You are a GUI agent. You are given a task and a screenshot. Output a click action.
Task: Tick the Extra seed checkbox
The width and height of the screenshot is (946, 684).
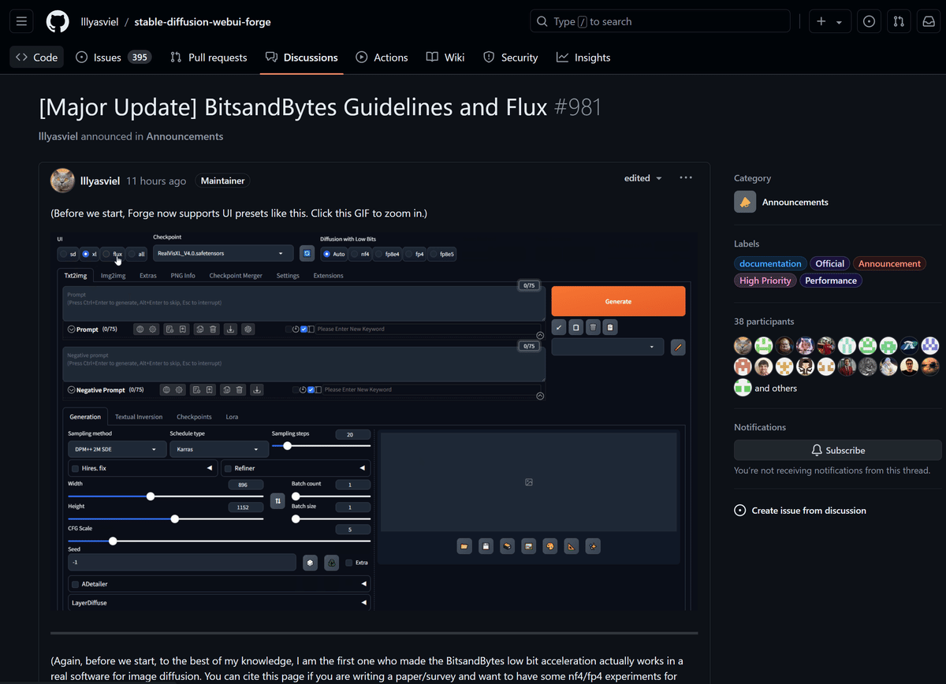coord(349,563)
